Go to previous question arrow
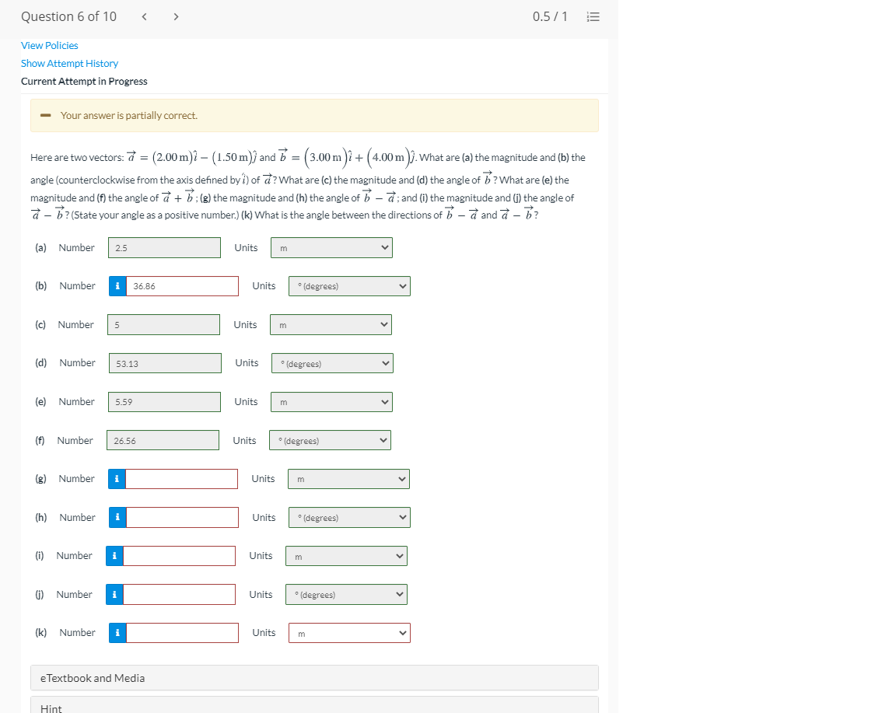 (144, 16)
